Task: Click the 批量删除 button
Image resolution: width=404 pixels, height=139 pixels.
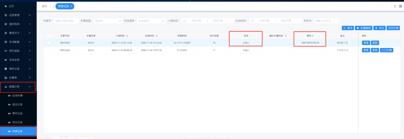Action: (x=364, y=28)
